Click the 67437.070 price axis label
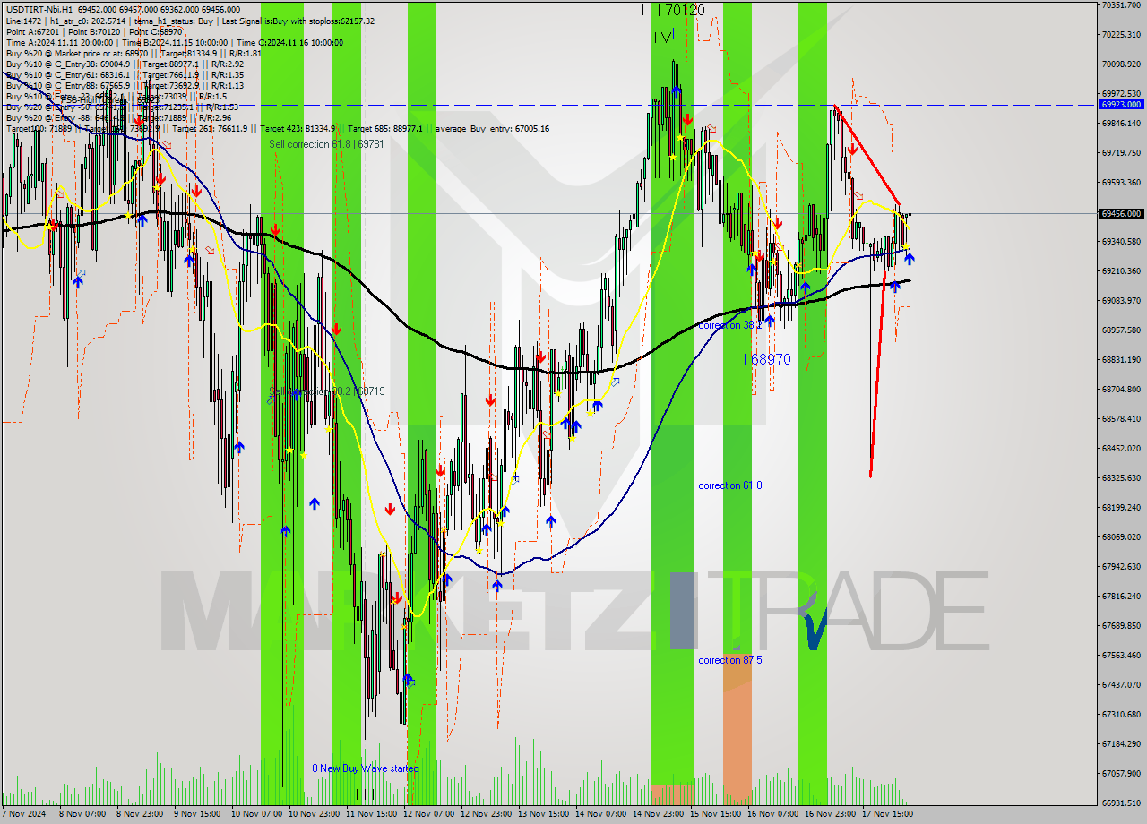Image resolution: width=1147 pixels, height=824 pixels. coord(1121,685)
